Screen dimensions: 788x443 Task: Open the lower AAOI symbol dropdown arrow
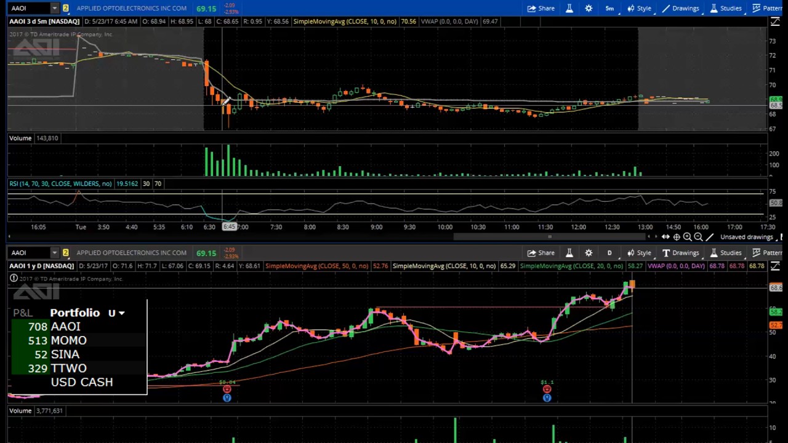(54, 253)
